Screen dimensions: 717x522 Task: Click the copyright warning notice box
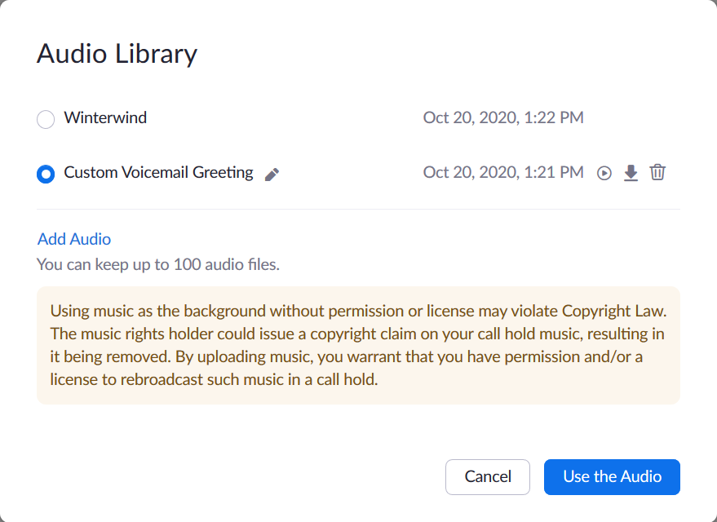point(358,345)
